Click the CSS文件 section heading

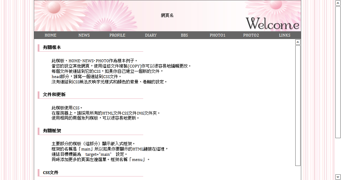tap(51, 173)
